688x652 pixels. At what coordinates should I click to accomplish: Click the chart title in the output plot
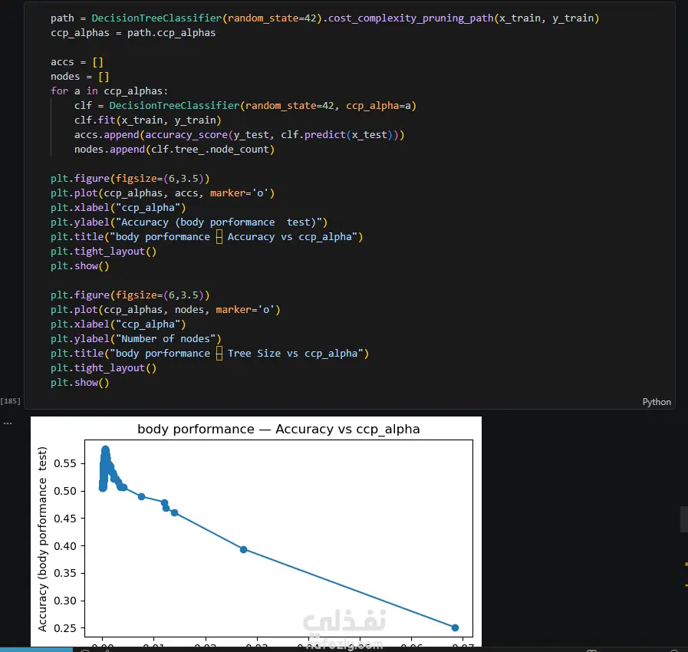278,429
